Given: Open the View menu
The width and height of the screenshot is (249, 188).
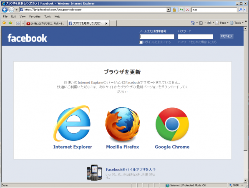Looking at the screenshot, I should point(23,16).
